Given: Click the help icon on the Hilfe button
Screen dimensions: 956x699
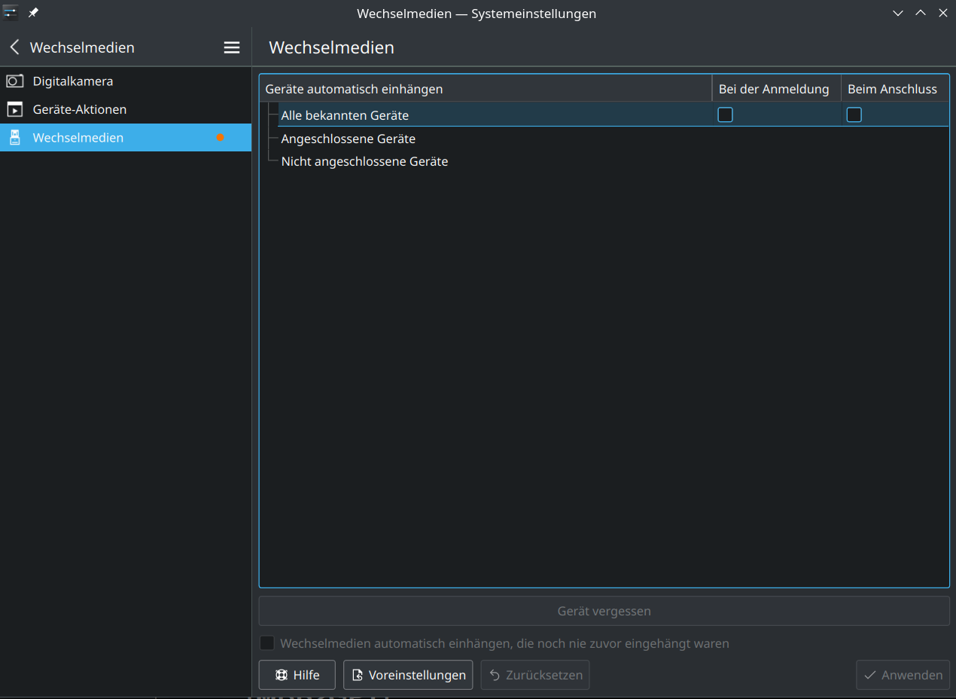Looking at the screenshot, I should click(x=282, y=674).
